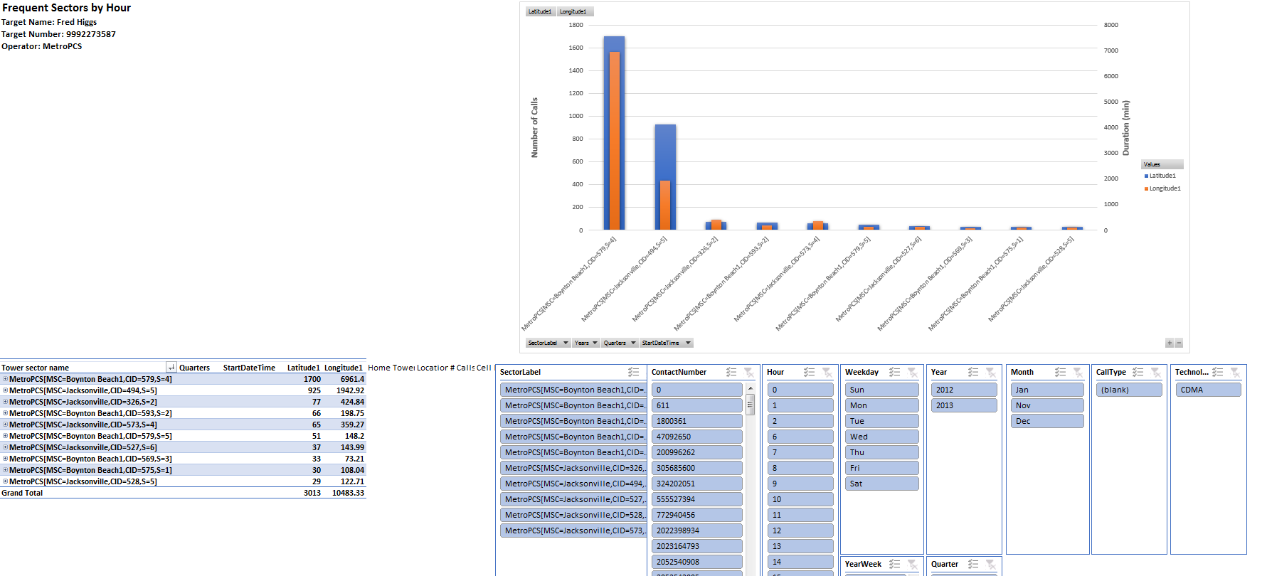Toggle multi-select in the SectorLabel slicer
Viewport: 1267px width, 576px height.
pos(633,372)
